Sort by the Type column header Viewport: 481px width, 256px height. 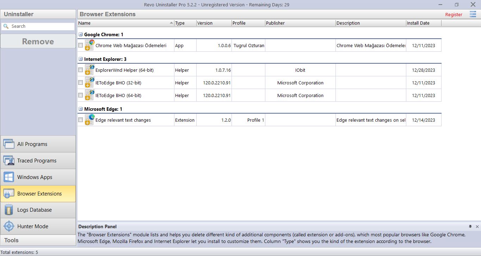185,23
